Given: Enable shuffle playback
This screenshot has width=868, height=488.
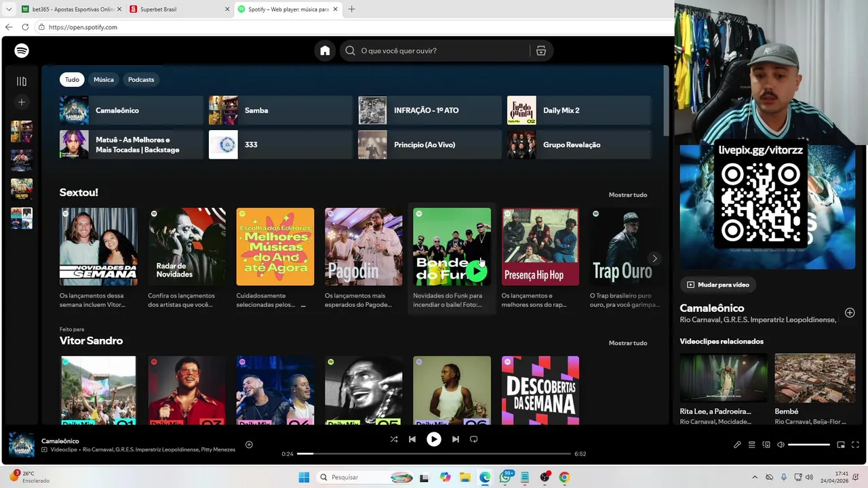Looking at the screenshot, I should coord(394,439).
